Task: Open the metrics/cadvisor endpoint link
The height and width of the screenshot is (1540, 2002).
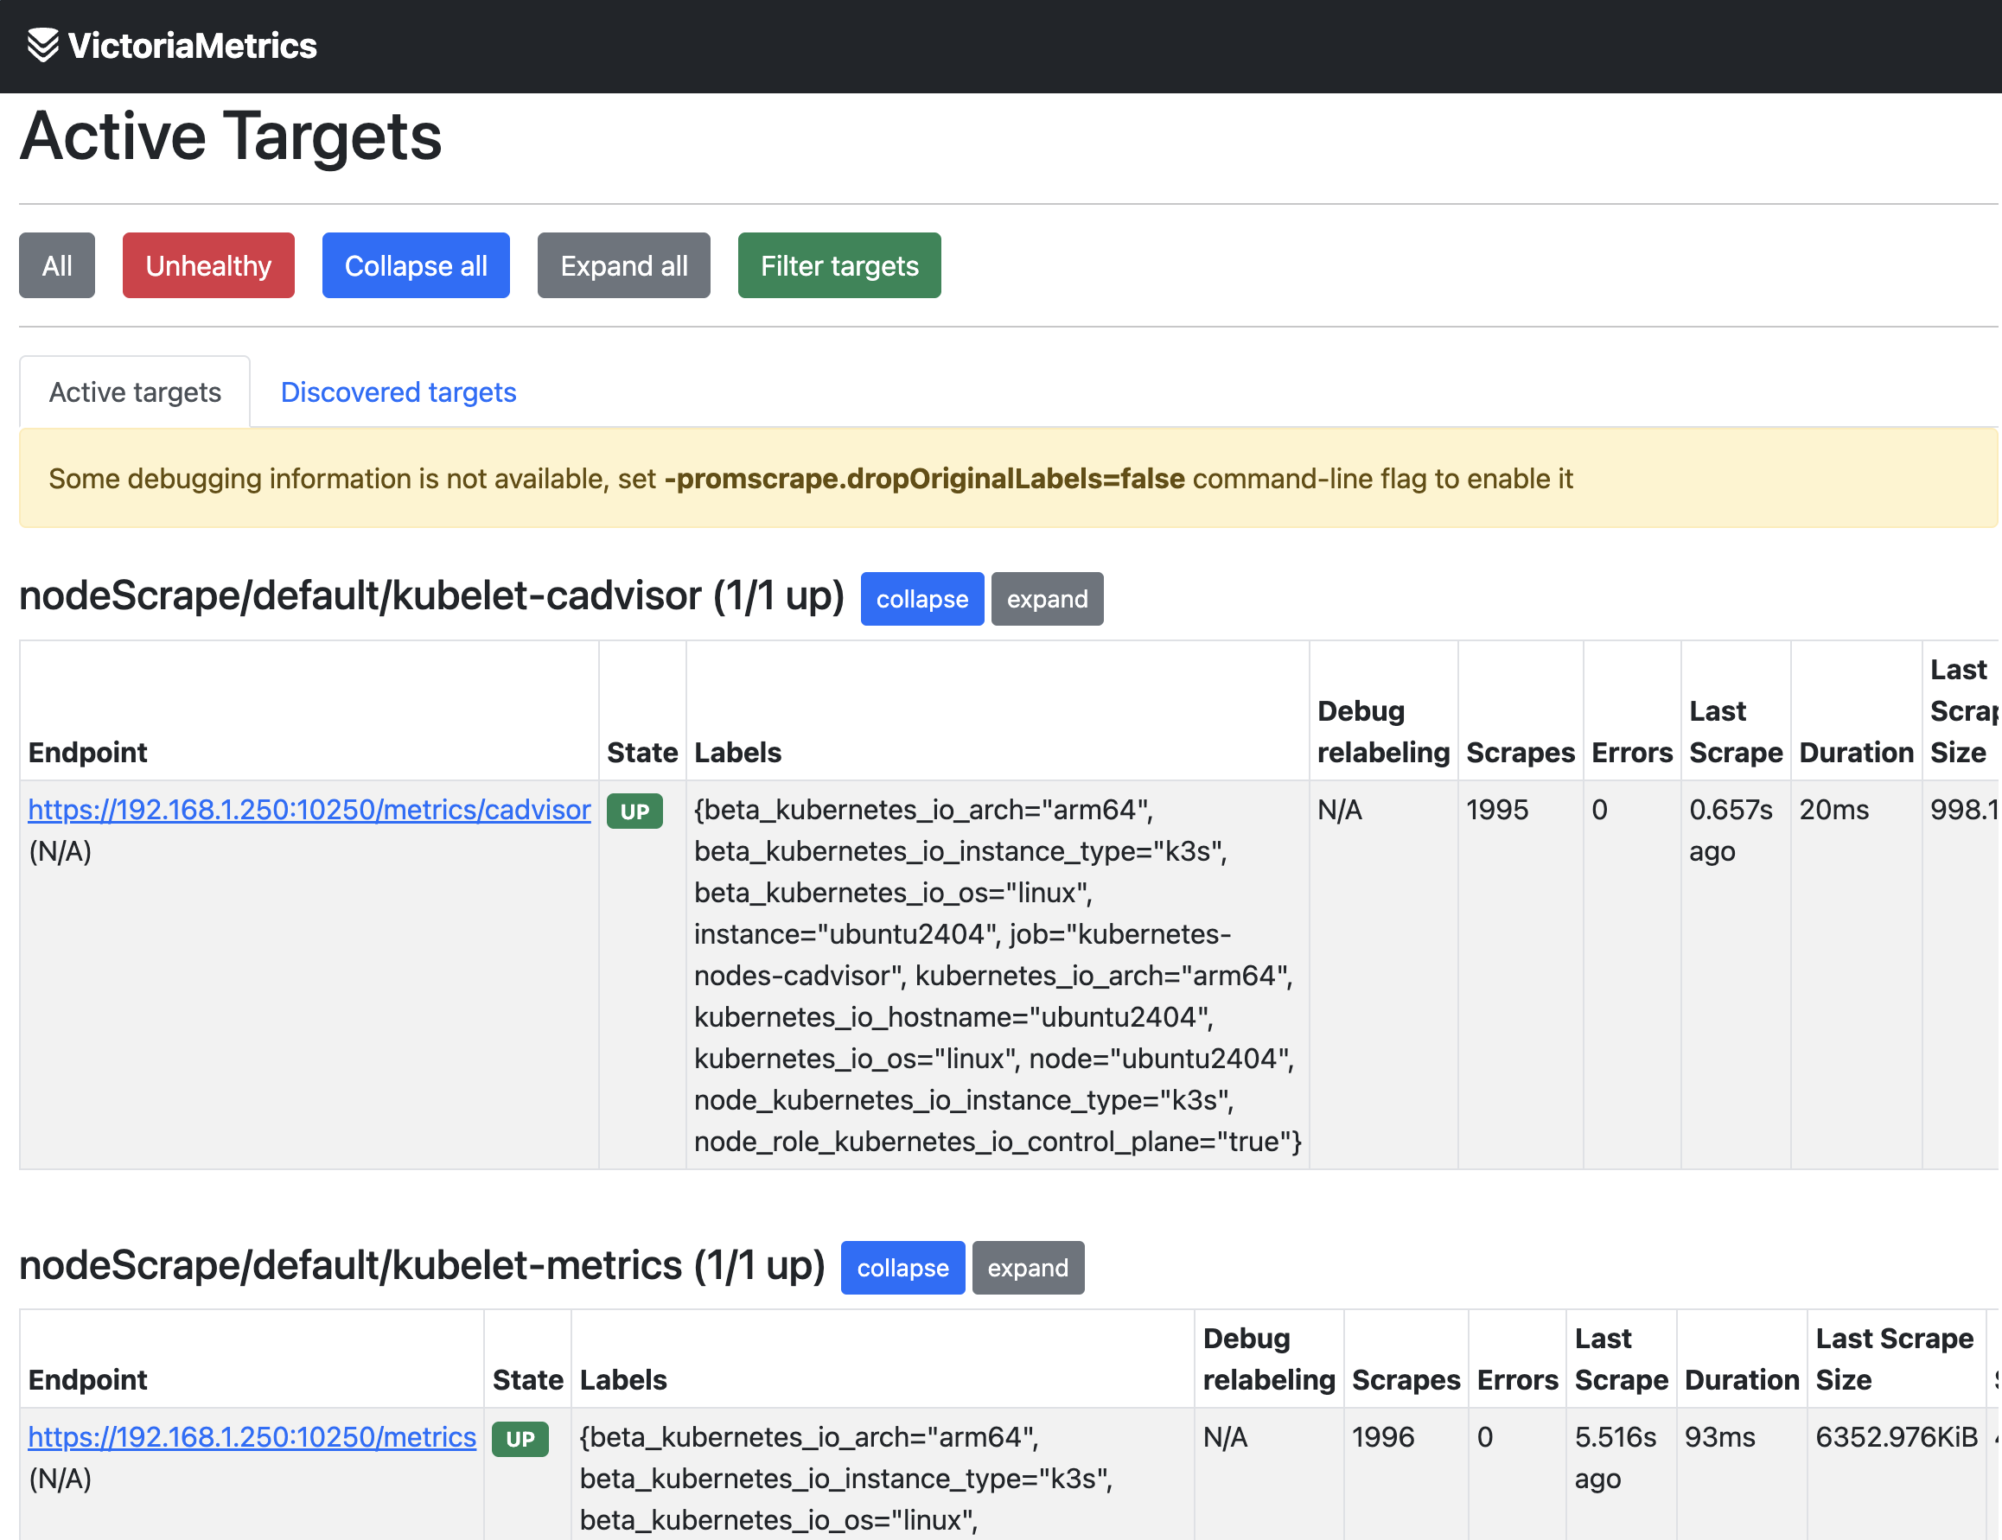Action: 309,811
